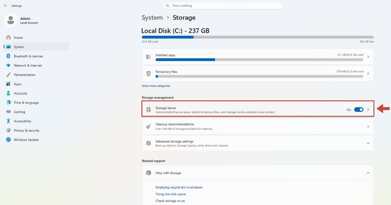
Task: Click the Home house icon
Action: pos(8,37)
